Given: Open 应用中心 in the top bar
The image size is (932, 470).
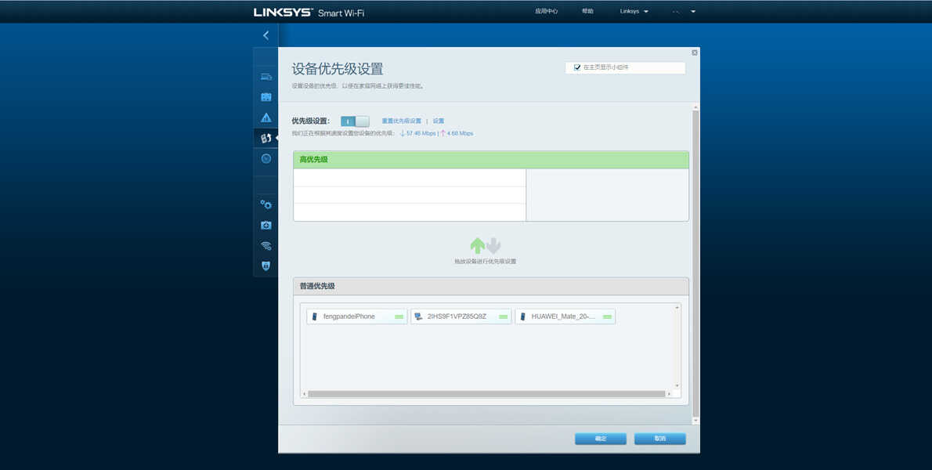Looking at the screenshot, I should 546,11.
